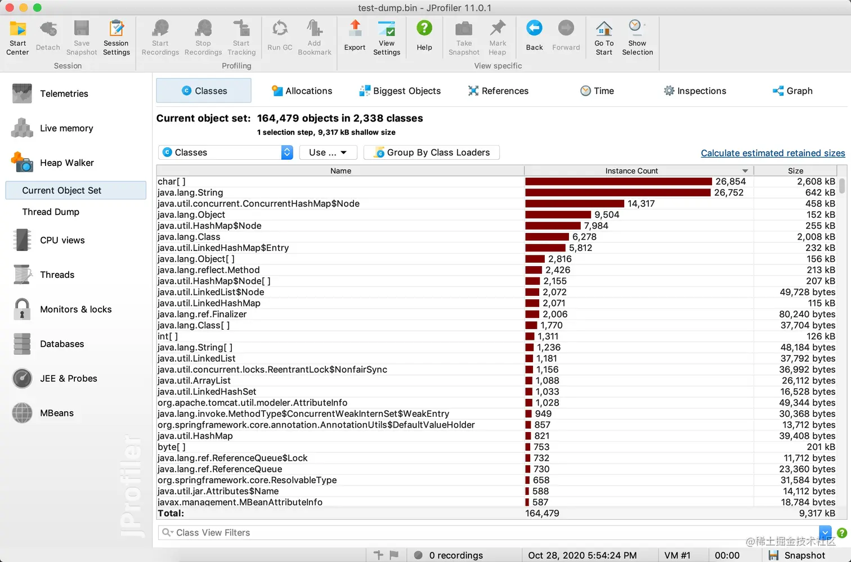Open the Use ... dropdown menu
This screenshot has width=851, height=562.
pyautogui.click(x=328, y=152)
